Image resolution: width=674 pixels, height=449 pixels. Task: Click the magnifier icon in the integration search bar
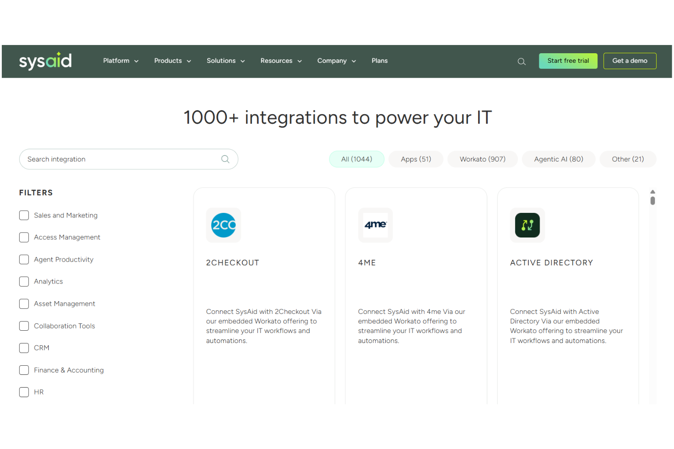tap(225, 159)
